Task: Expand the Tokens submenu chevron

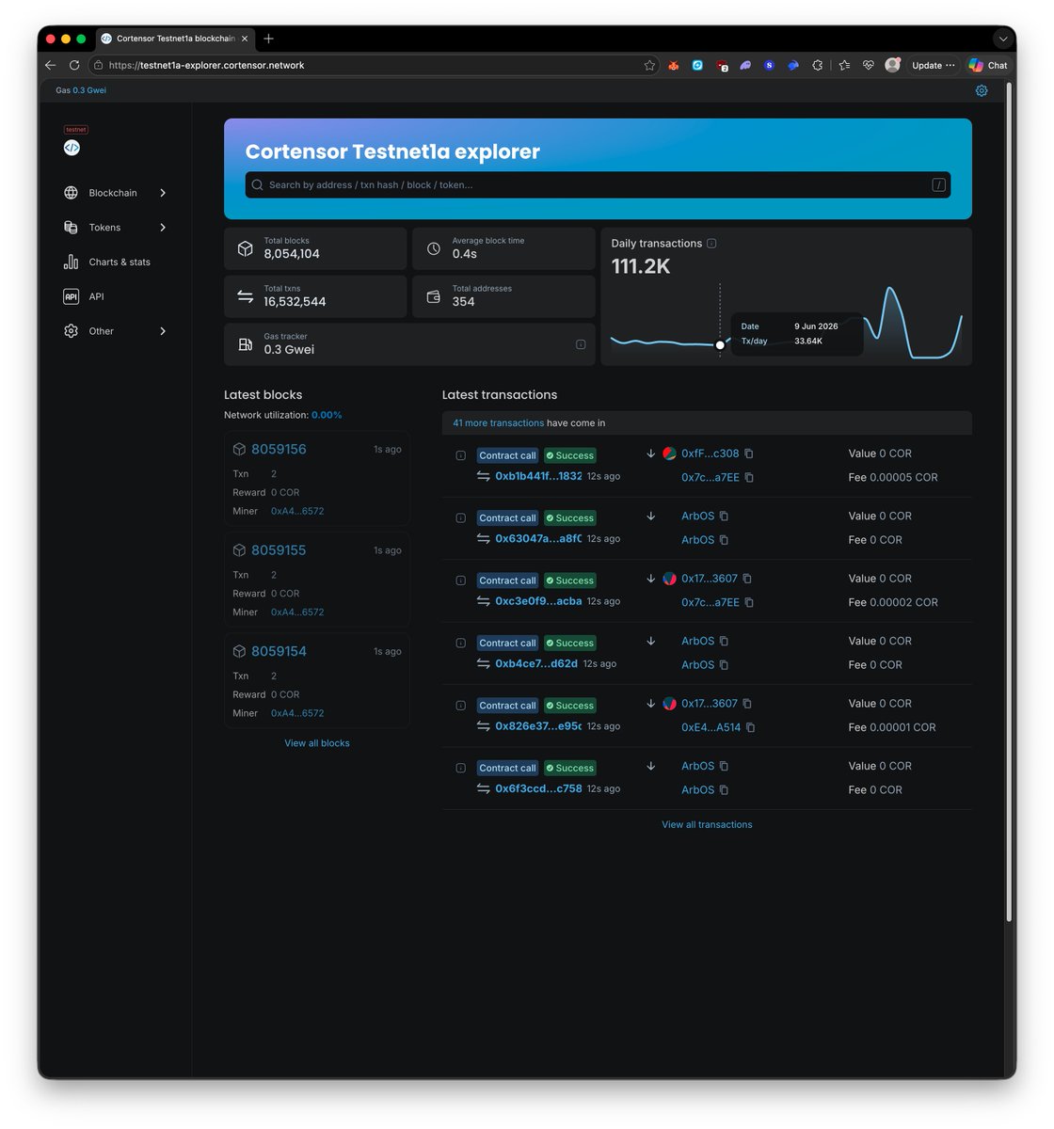Action: [163, 228]
